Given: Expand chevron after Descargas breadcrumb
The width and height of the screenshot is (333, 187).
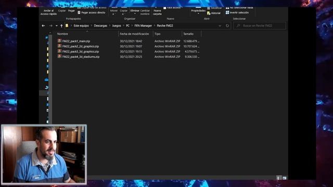Looking at the screenshot, I should click(x=110, y=25).
